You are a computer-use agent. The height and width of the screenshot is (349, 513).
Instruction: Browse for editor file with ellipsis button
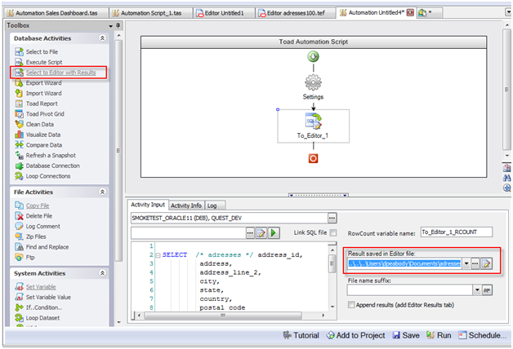pyautogui.click(x=475, y=264)
